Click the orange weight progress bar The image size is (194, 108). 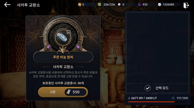151,102
